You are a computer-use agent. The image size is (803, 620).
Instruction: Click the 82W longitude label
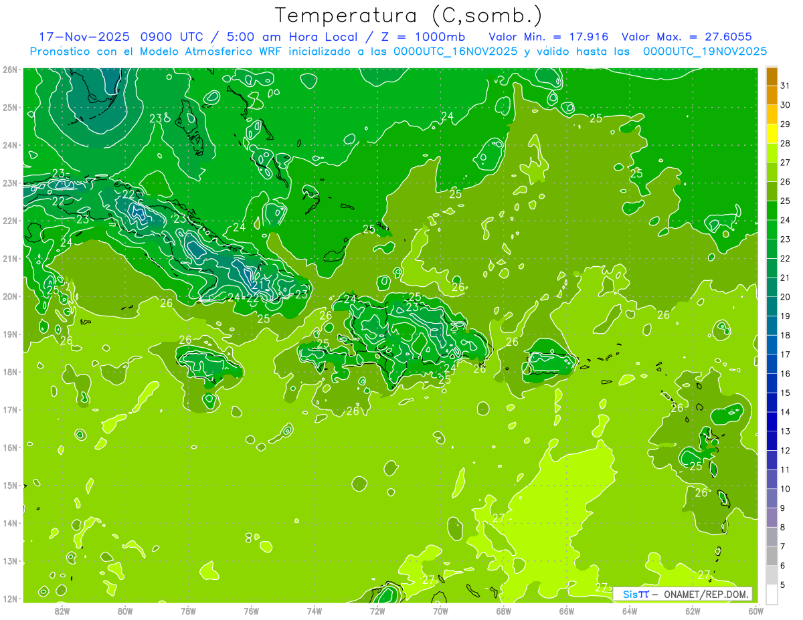pos(62,611)
